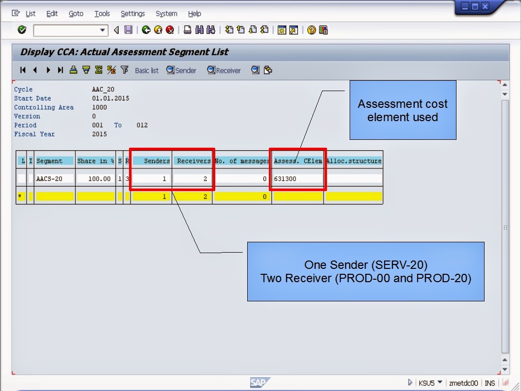The height and width of the screenshot is (391, 521).
Task: Open the Edit menu
Action: tap(52, 14)
